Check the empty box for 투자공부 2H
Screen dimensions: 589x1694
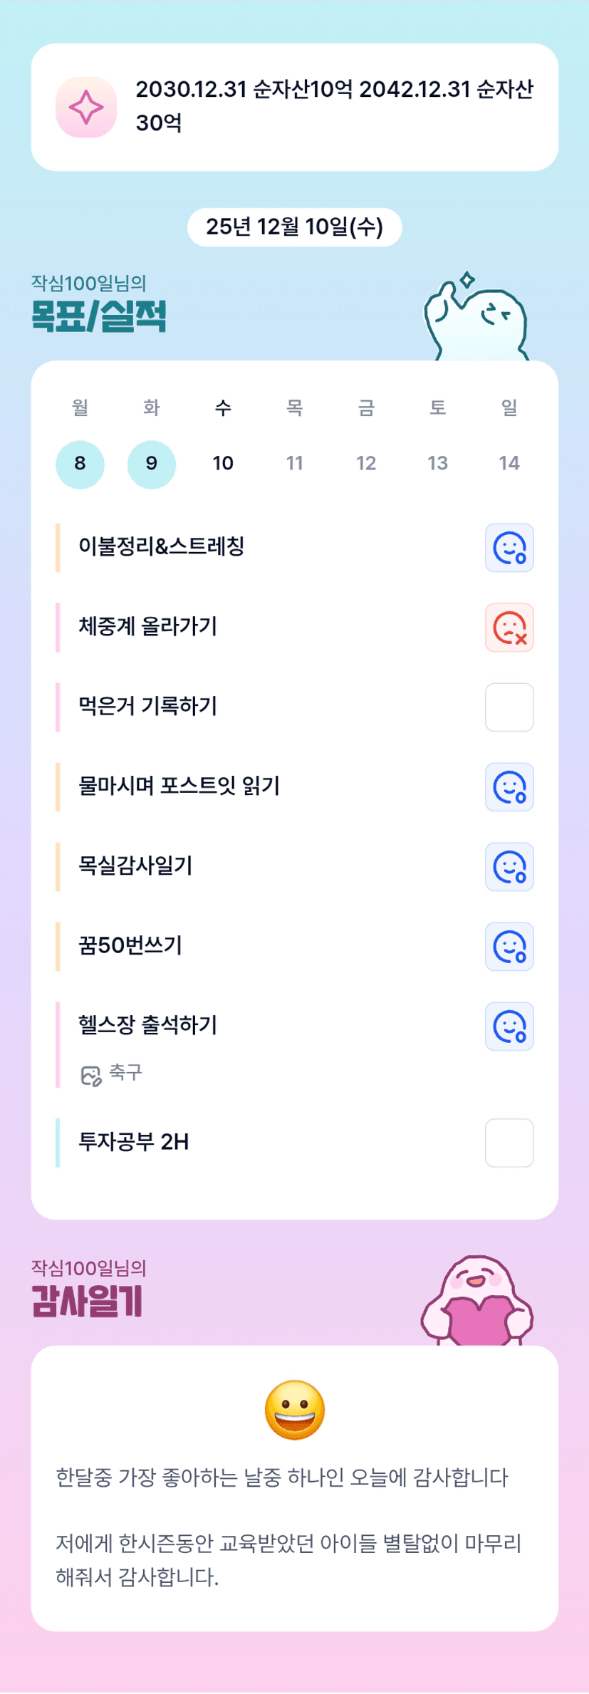(509, 1143)
